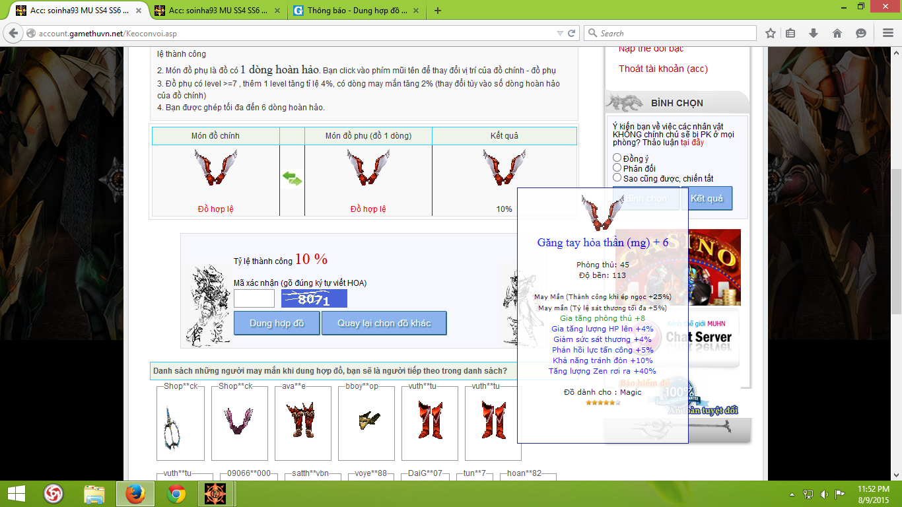Click the secondary item glove image (Món đồ phụ)
The width and height of the screenshot is (902, 507).
[368, 168]
